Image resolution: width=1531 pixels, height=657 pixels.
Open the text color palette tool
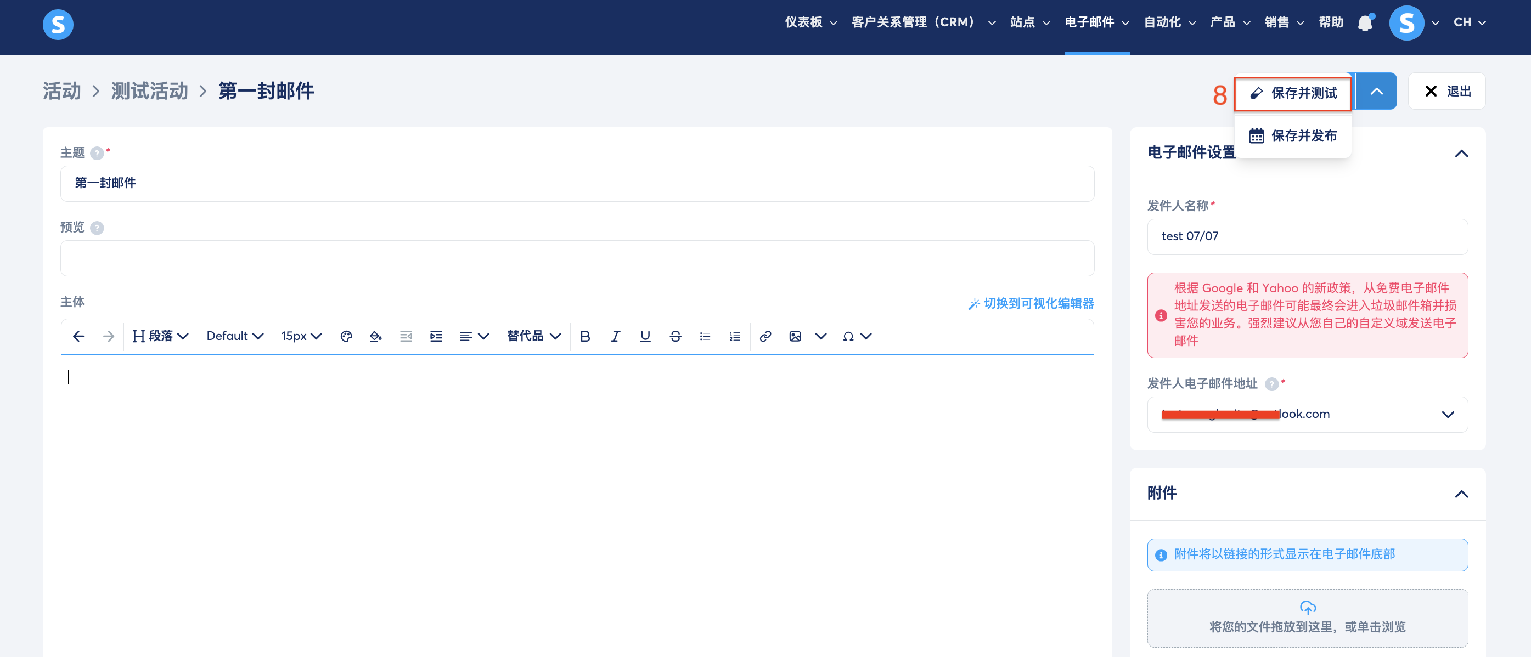346,336
